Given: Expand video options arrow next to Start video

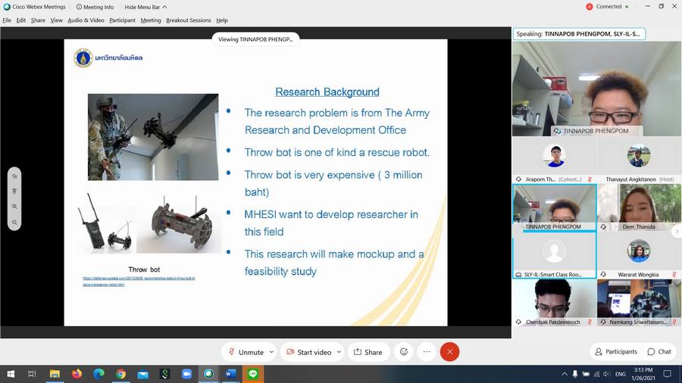Looking at the screenshot, I should (x=339, y=352).
